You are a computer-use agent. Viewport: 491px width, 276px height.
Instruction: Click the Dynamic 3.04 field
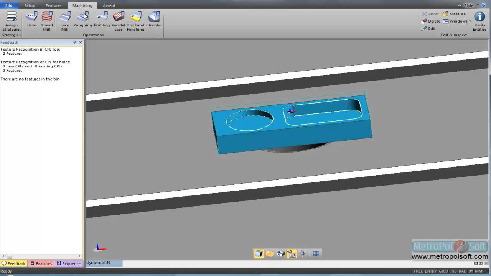click(x=104, y=263)
